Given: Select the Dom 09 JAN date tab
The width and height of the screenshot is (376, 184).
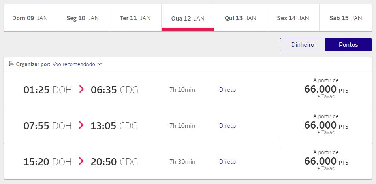Looking at the screenshot, I should click(x=30, y=18).
